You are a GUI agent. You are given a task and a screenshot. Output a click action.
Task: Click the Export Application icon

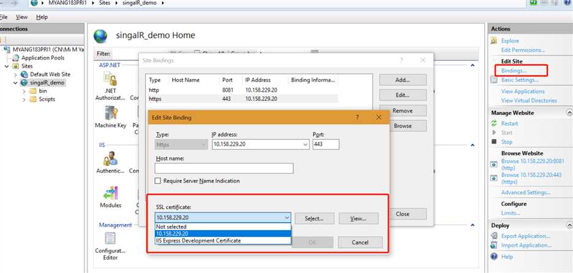point(494,236)
